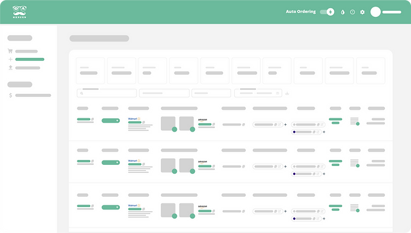
Task: Click the amazon logo in third row
Action: 202,206
